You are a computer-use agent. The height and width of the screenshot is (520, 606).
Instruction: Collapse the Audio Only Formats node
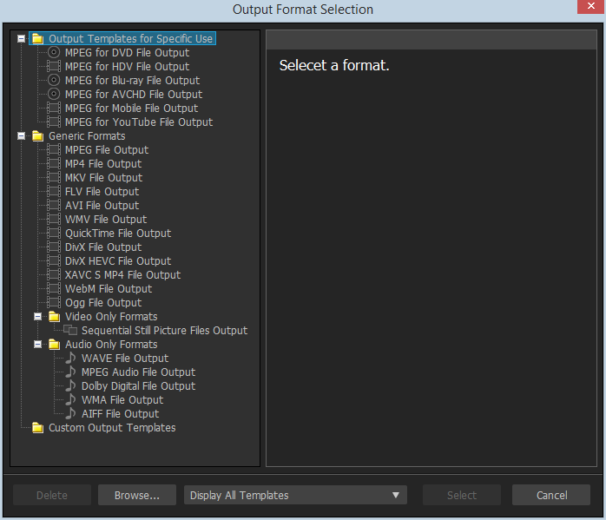click(x=37, y=345)
